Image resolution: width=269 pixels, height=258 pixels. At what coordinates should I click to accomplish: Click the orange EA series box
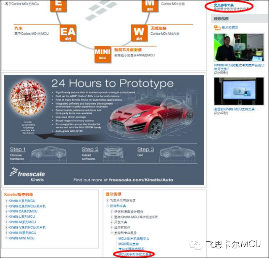[68, 33]
